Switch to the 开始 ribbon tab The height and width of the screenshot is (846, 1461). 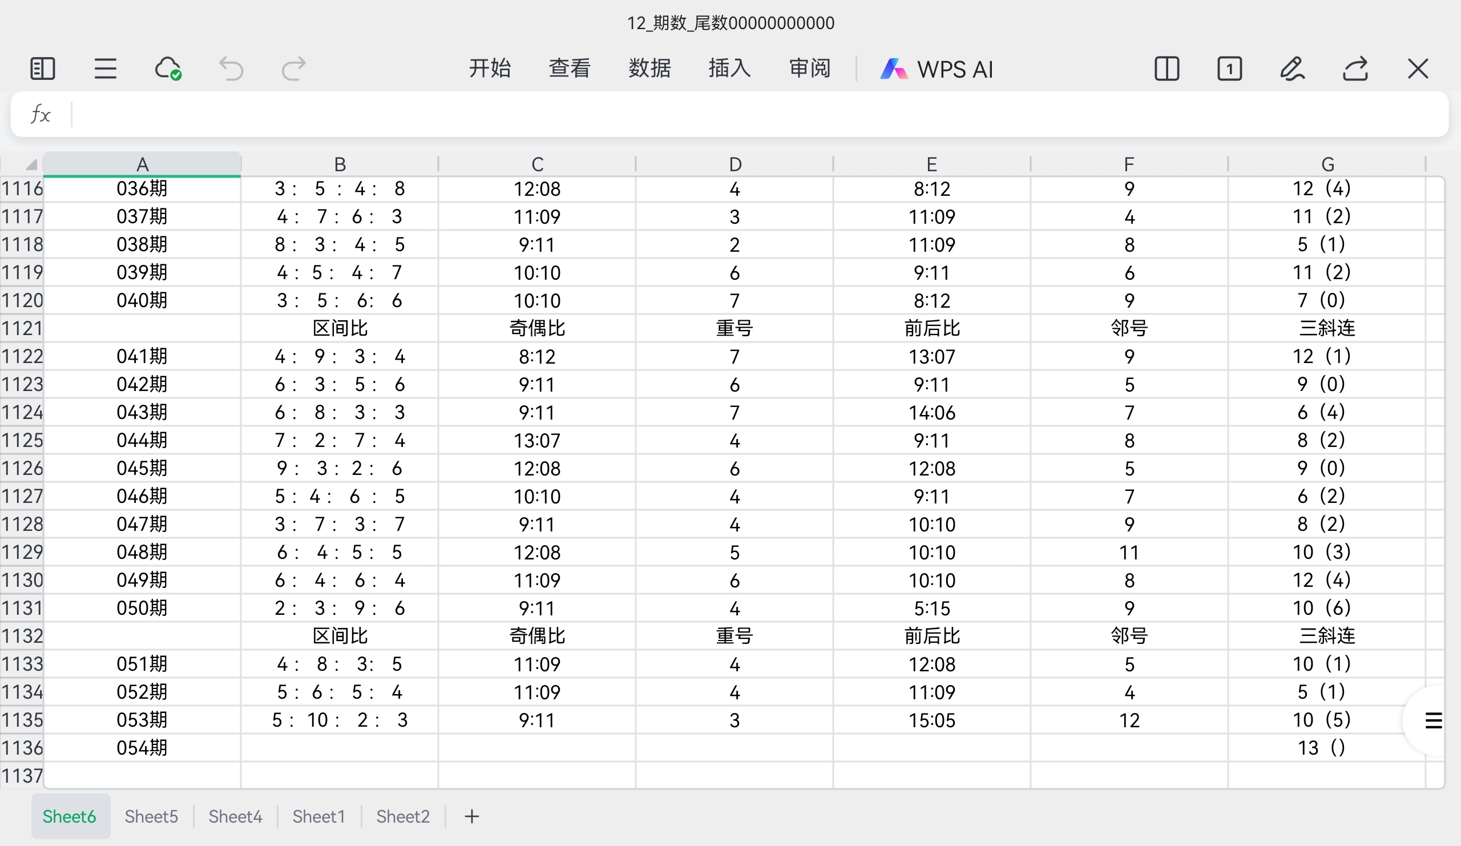[x=490, y=69]
